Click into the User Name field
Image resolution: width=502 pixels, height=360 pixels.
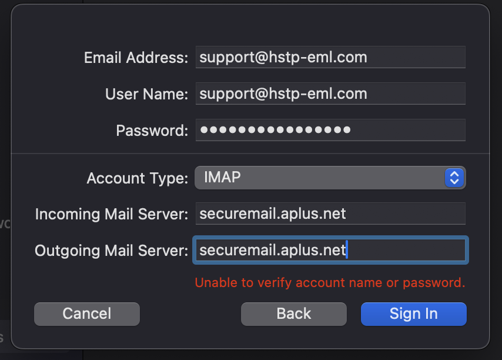330,94
